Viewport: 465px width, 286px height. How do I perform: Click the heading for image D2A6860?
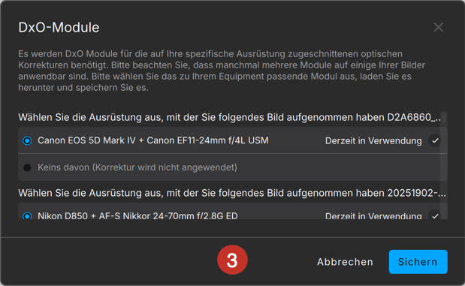229,117
